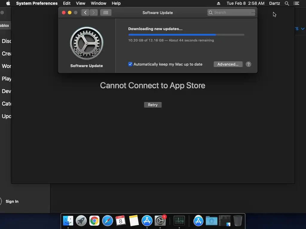The image size is (306, 229).
Task: Click the date and time in menu bar
Action: point(246,3)
